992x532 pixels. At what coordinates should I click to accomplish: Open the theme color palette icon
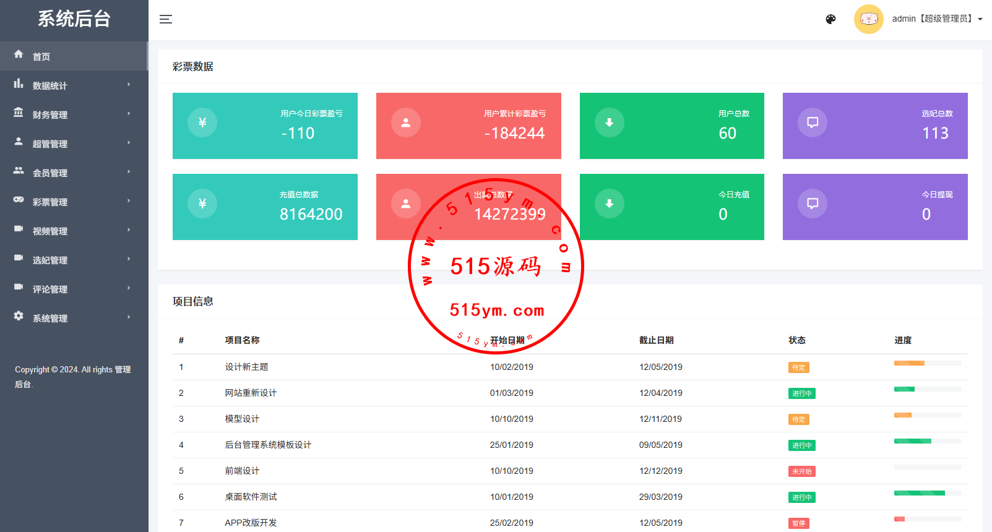[x=830, y=19]
